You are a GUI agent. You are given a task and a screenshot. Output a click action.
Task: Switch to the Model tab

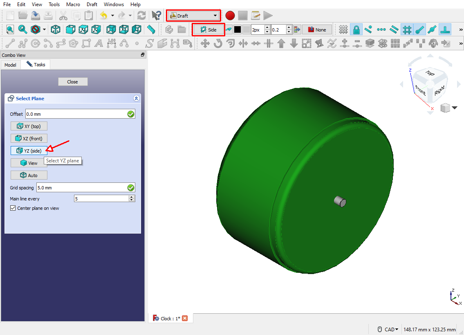pos(10,65)
